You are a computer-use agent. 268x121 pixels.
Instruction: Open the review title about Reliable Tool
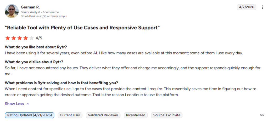pos(82,28)
